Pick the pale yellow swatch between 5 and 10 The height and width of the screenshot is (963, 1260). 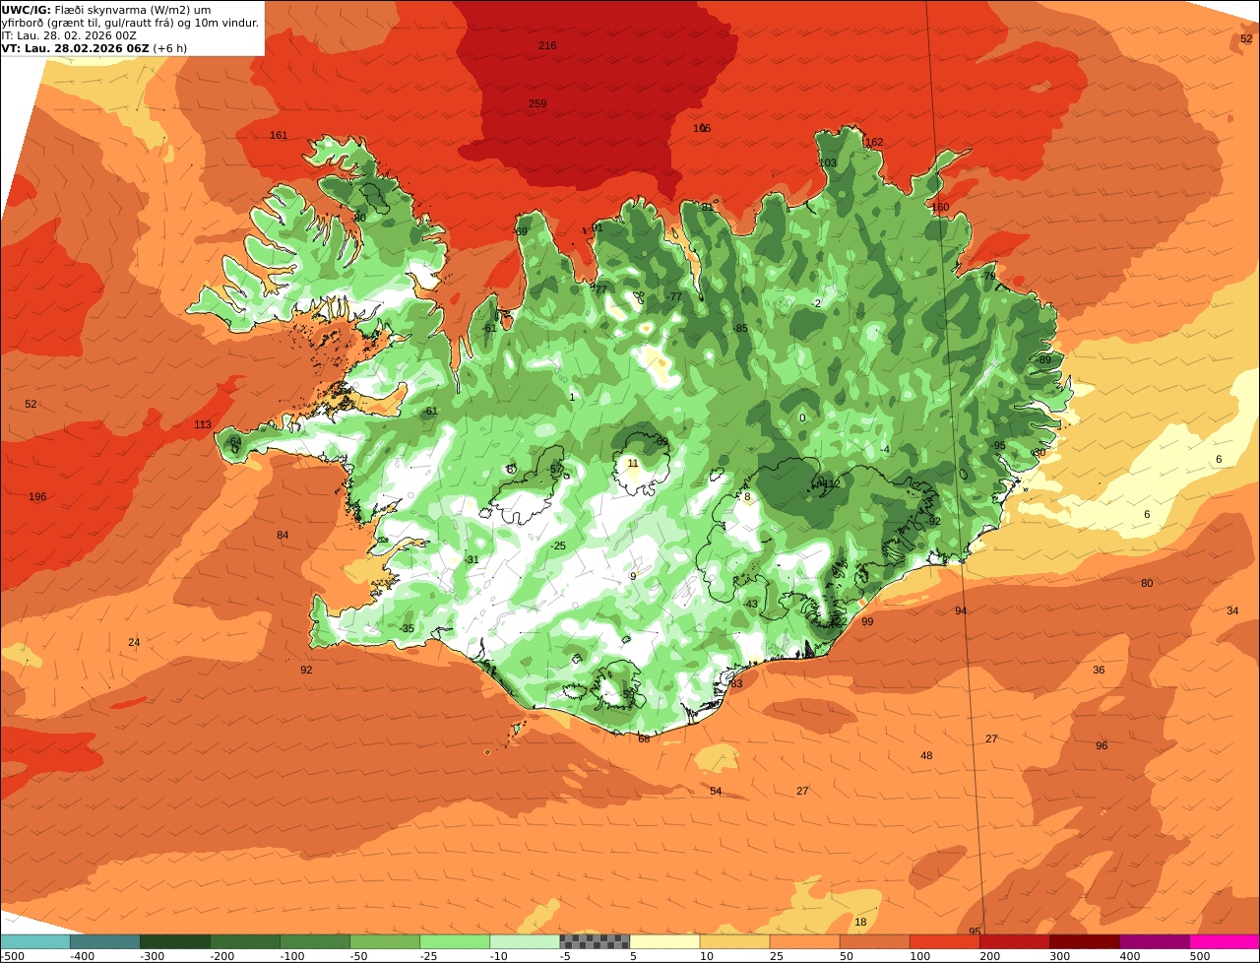pos(664,941)
